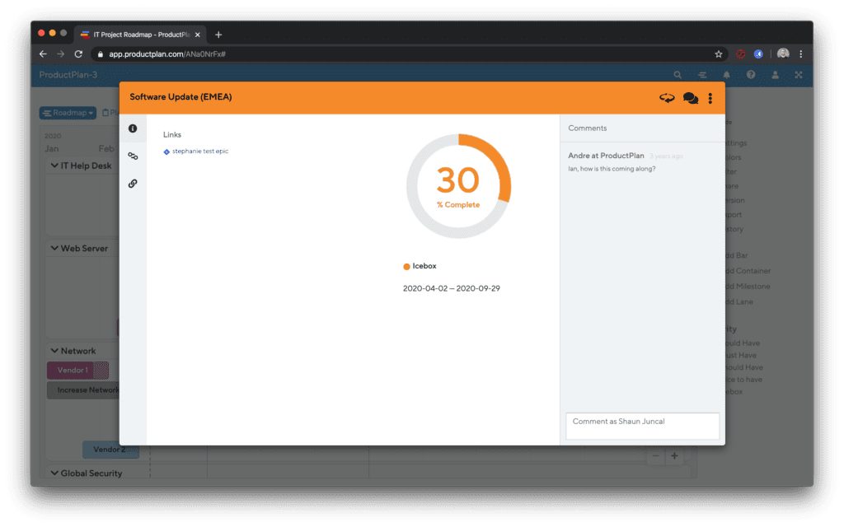Image resolution: width=844 pixels, height=527 pixels.
Task: Open notifications via the bell icon
Action: tap(725, 74)
